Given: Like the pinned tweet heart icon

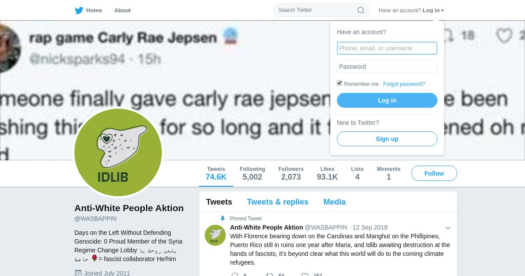Looking at the screenshot, I should [x=305, y=275].
